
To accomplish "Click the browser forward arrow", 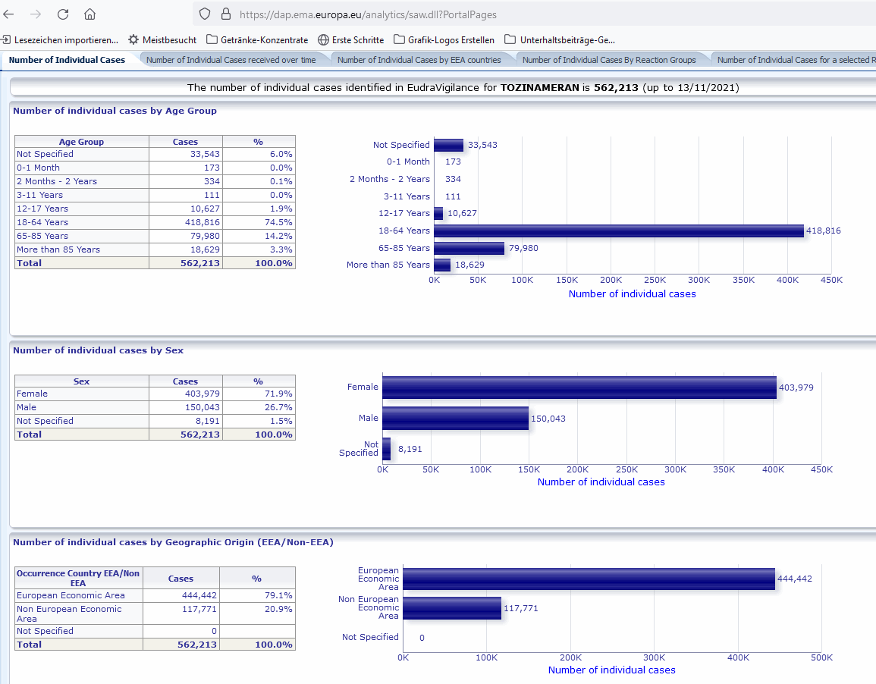I will click(x=36, y=14).
